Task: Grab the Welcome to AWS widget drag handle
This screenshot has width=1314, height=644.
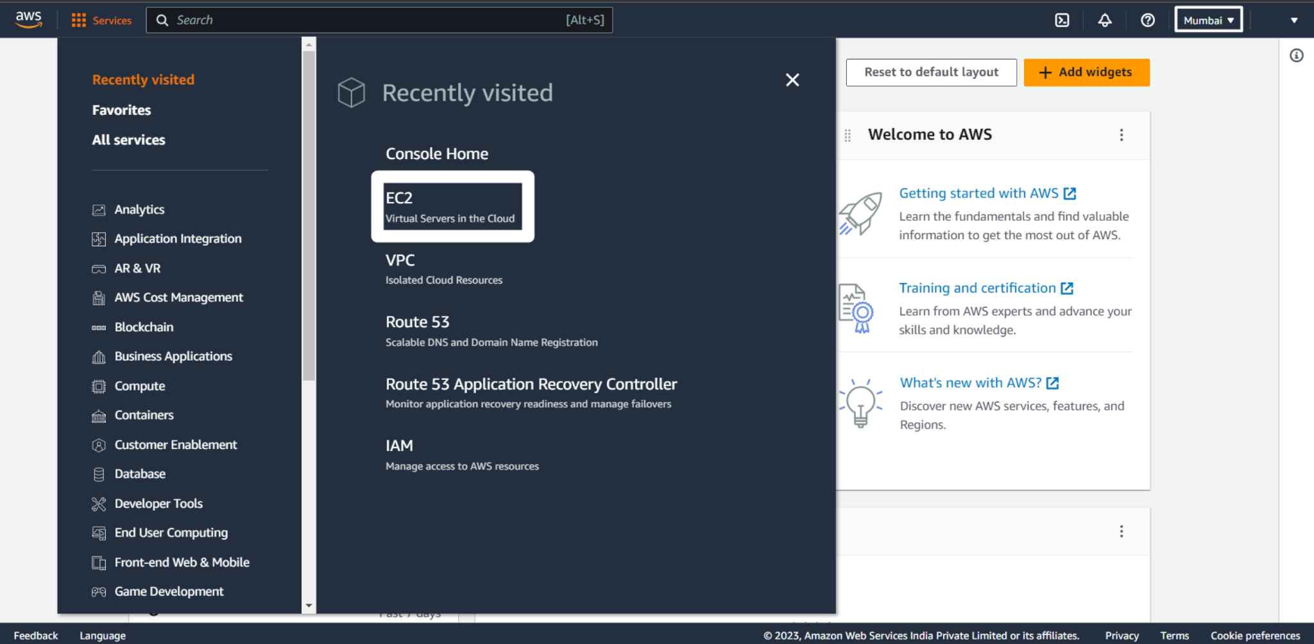Action: 848,135
